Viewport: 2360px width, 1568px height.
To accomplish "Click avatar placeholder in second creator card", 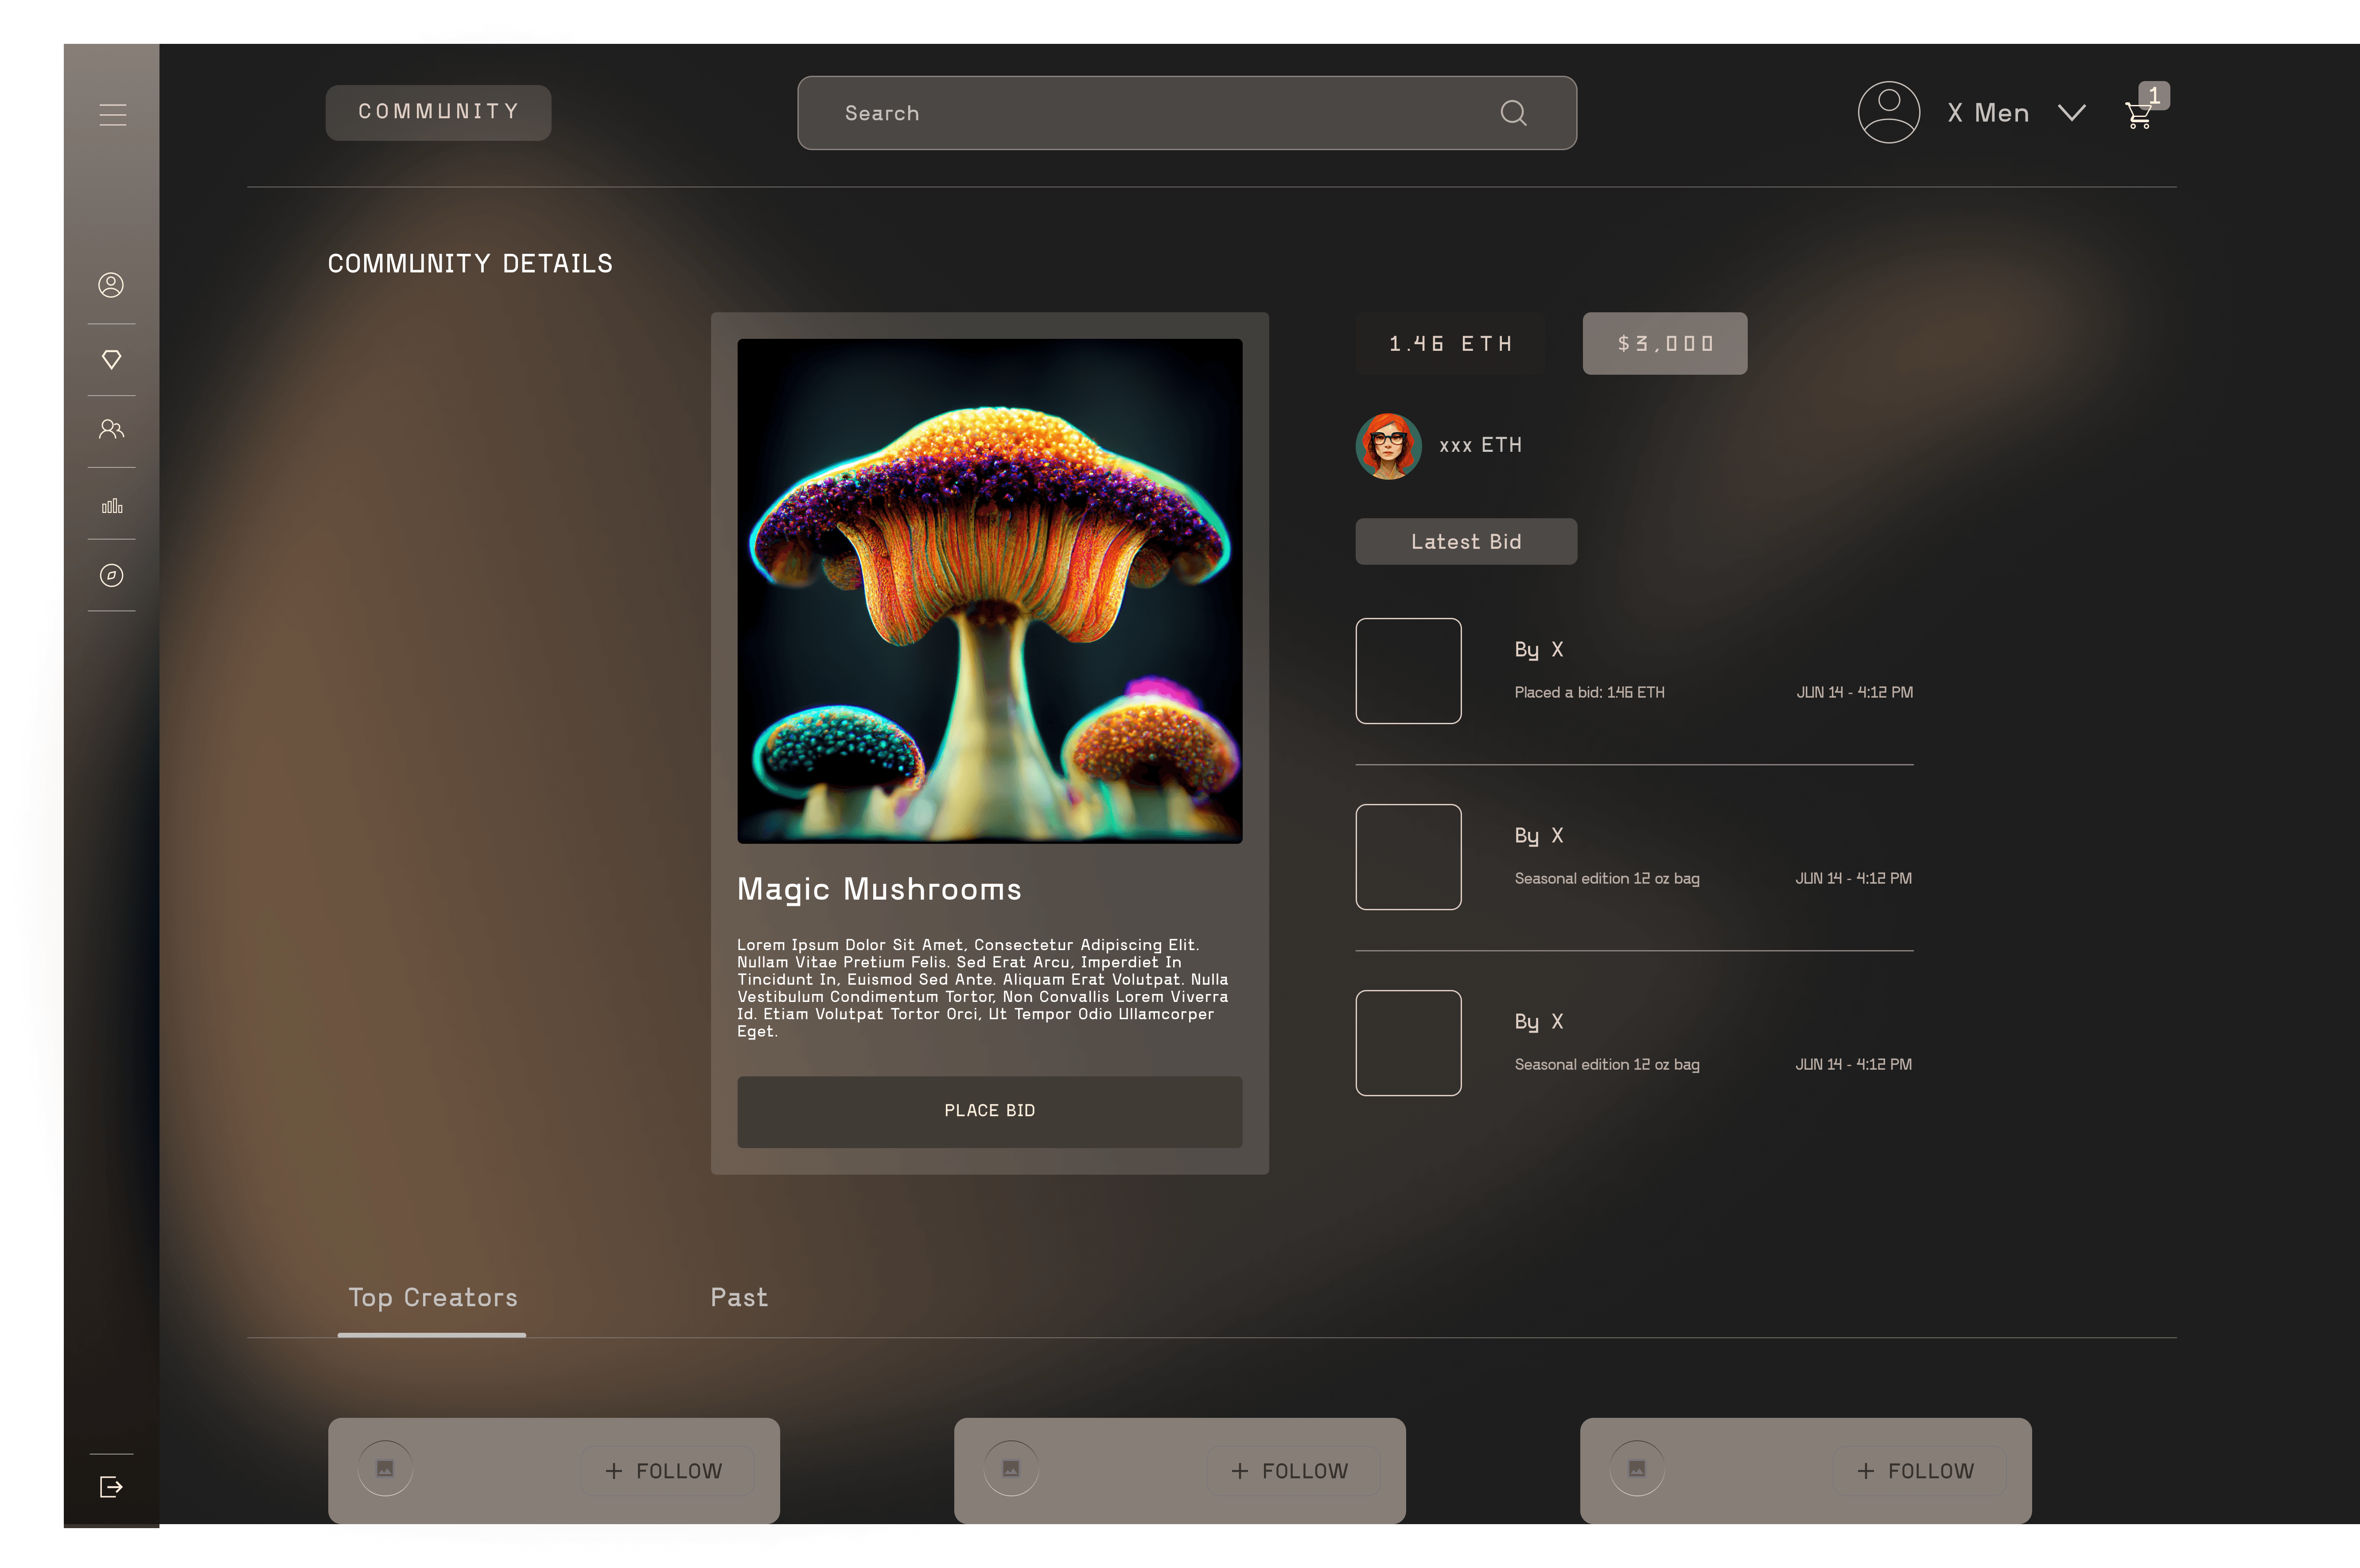I will pos(1011,1468).
